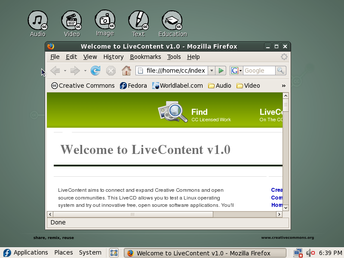Screen dimensions: 344x258
Task: Click Find CC Licensed Work link
Action: 211,115
